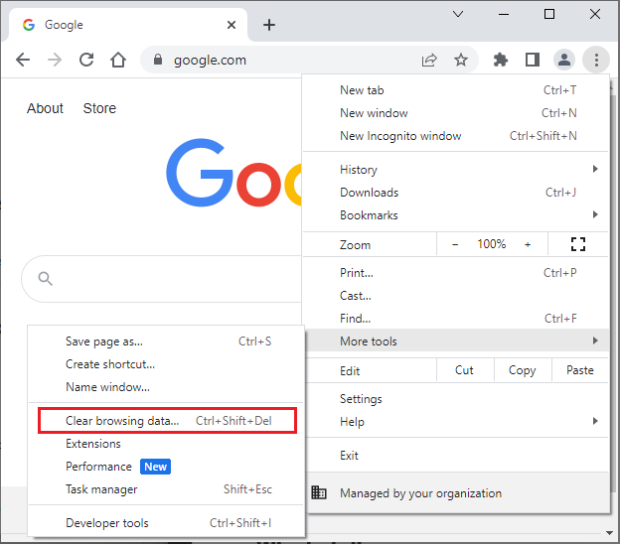
Task: Click the scrollbar down arrow at the bottom right
Action: pyautogui.click(x=609, y=533)
